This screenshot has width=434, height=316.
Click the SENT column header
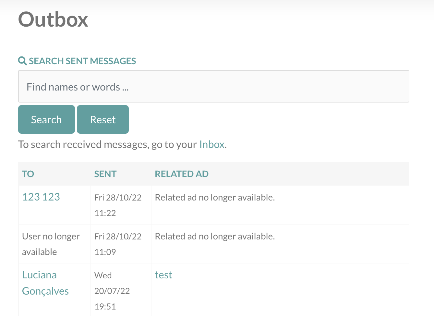point(105,174)
